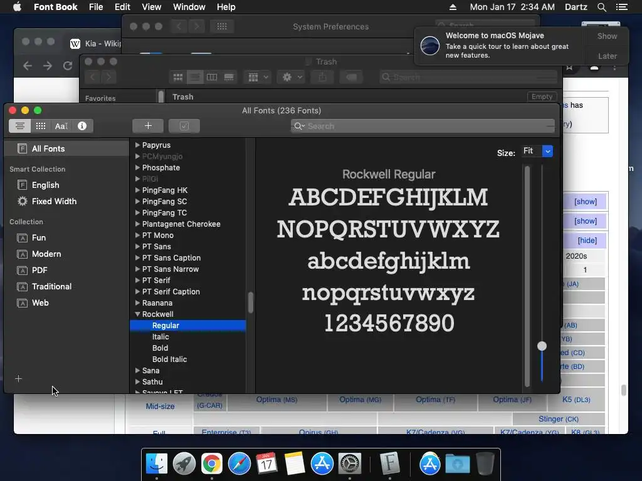Screen dimensions: 642x481
Task: Click the Font Book search field
Action: pos(423,126)
